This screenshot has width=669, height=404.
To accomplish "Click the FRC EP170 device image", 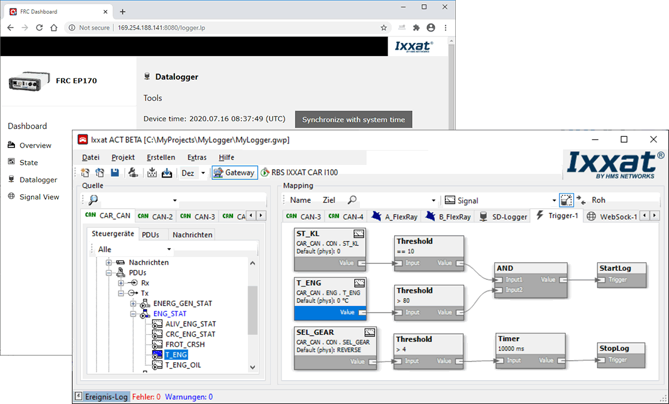I will (x=29, y=81).
